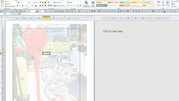The image size is (179, 101).
Task: Click the Format cells button
Action: (x=168, y=4)
